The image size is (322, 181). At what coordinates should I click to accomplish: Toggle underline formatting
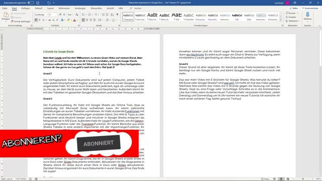point(43,20)
